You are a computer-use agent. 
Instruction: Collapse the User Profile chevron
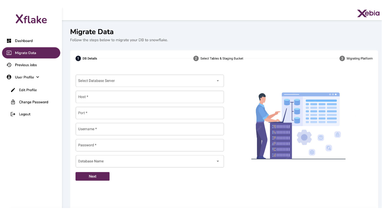click(38, 77)
